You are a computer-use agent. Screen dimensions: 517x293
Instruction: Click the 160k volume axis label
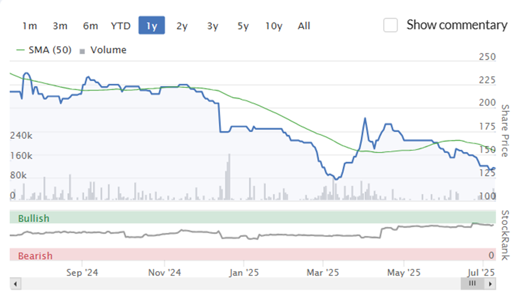click(21, 155)
